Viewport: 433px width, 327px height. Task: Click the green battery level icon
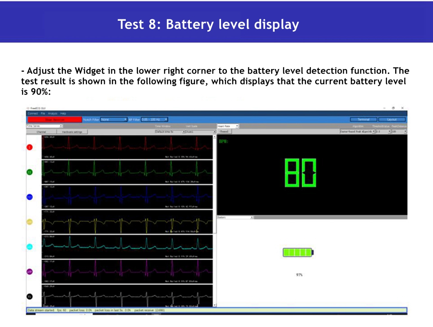pos(298,253)
